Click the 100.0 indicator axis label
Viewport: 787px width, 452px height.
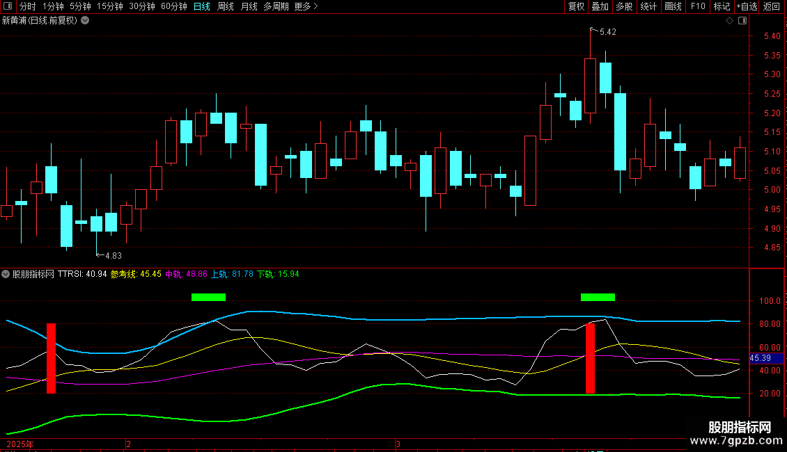point(770,301)
